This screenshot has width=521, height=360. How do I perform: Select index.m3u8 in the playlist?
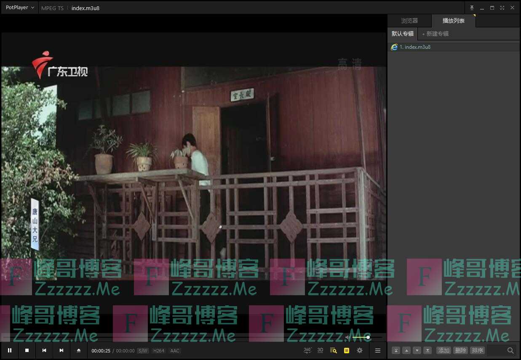(x=415, y=47)
